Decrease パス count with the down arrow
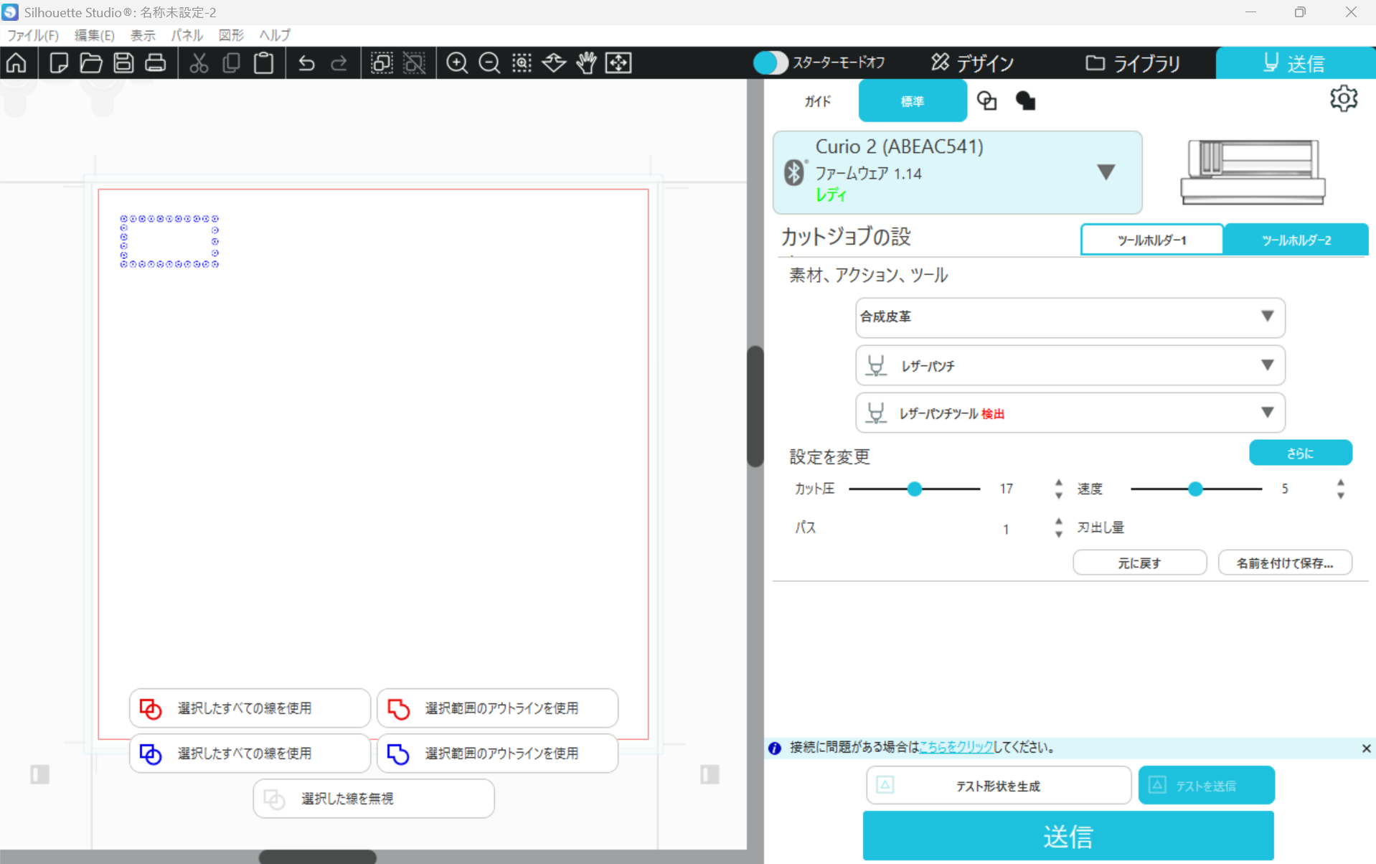 pyautogui.click(x=1059, y=534)
